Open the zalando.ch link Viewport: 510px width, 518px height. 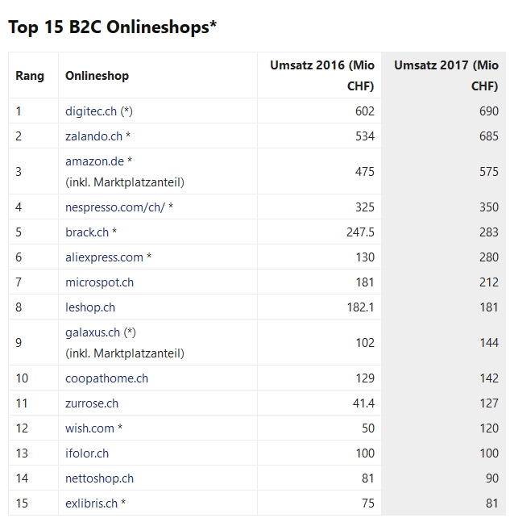pyautogui.click(x=93, y=136)
